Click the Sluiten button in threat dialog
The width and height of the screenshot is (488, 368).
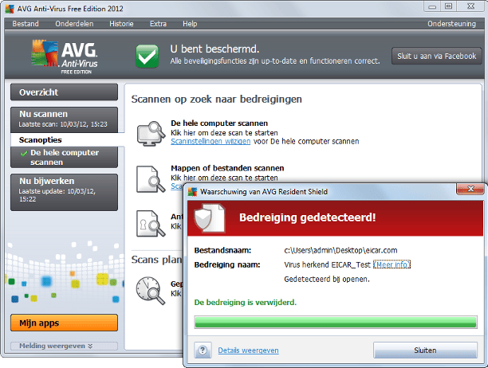425,350
